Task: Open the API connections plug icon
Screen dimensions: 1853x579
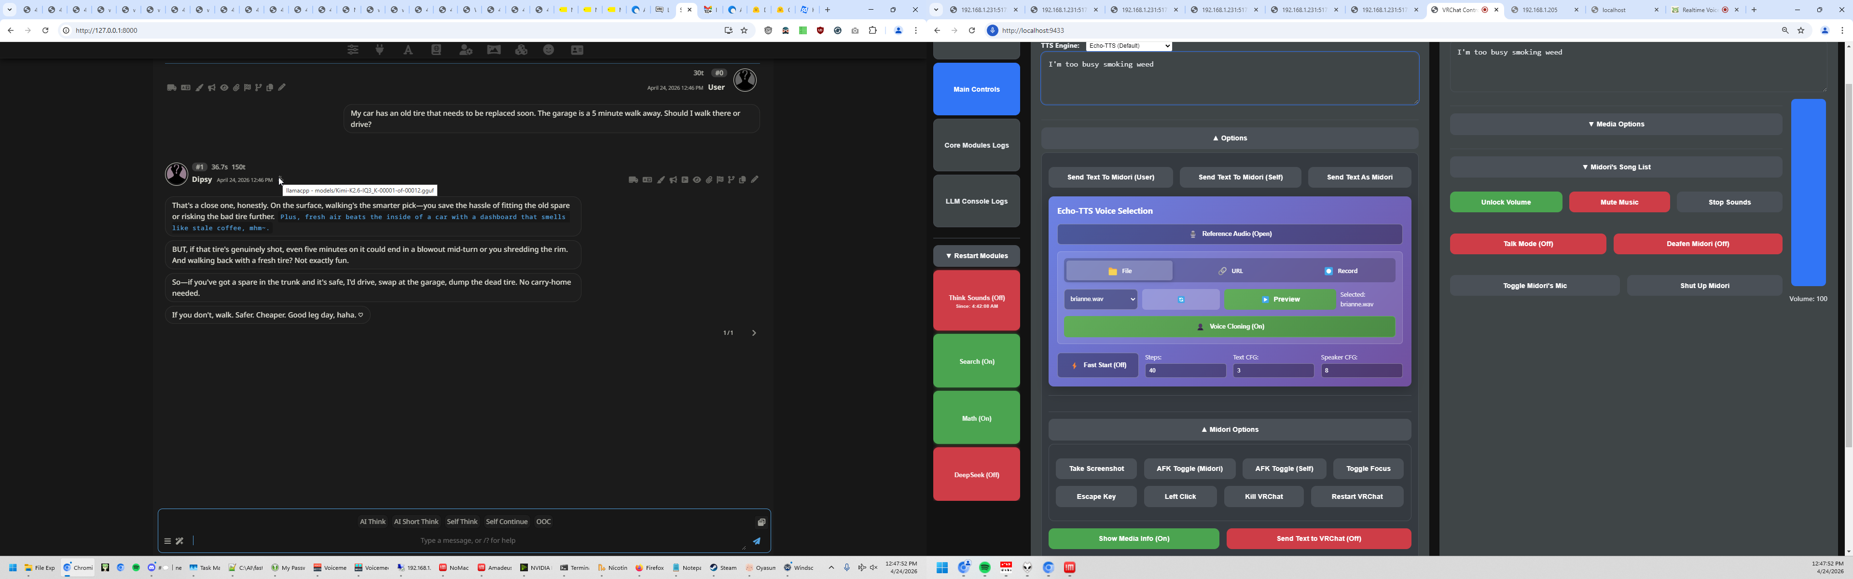Action: (380, 50)
